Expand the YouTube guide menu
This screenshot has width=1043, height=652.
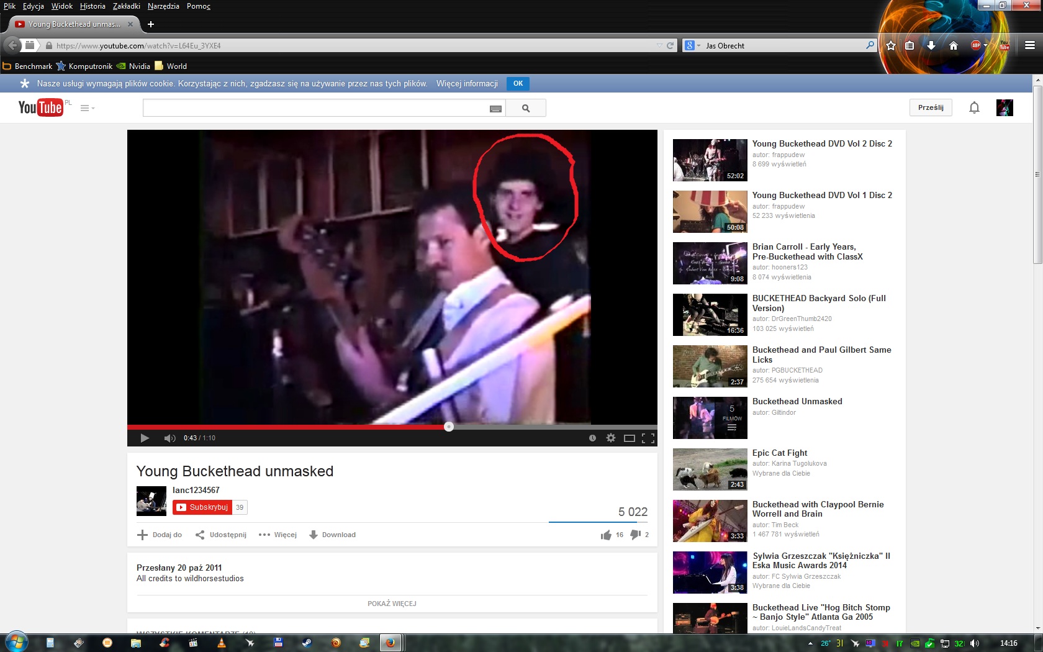88,108
